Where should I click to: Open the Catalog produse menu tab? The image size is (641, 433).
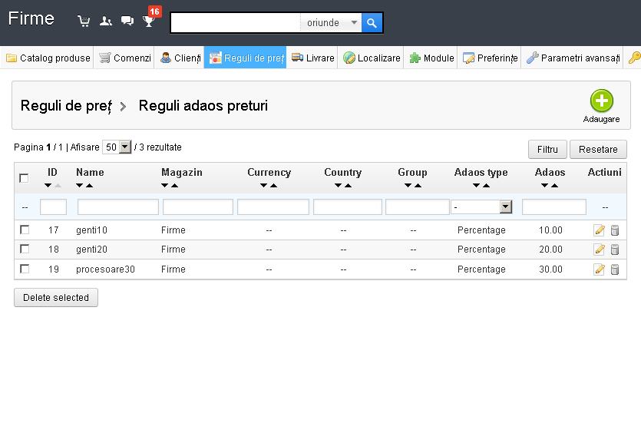point(48,58)
